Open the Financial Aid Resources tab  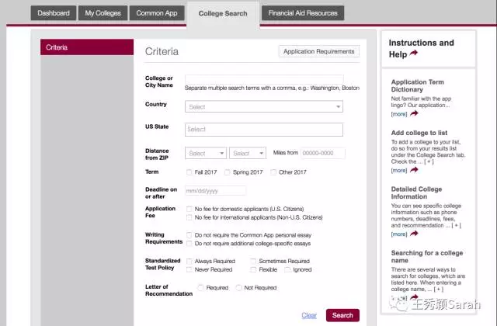point(303,13)
